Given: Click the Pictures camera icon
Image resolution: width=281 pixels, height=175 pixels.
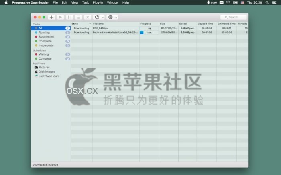Looking at the screenshot, I should coord(36,67).
